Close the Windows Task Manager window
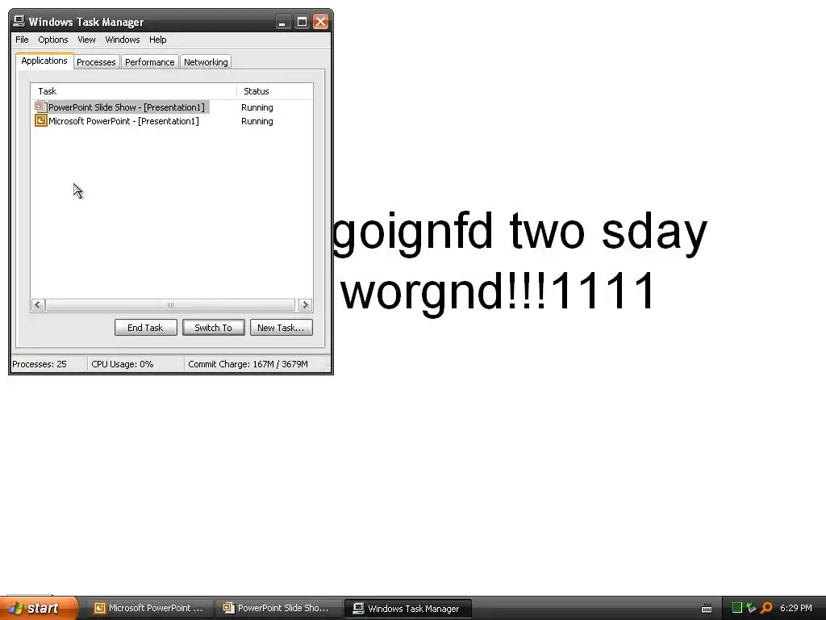Screen dimensions: 826x620 pyautogui.click(x=320, y=22)
